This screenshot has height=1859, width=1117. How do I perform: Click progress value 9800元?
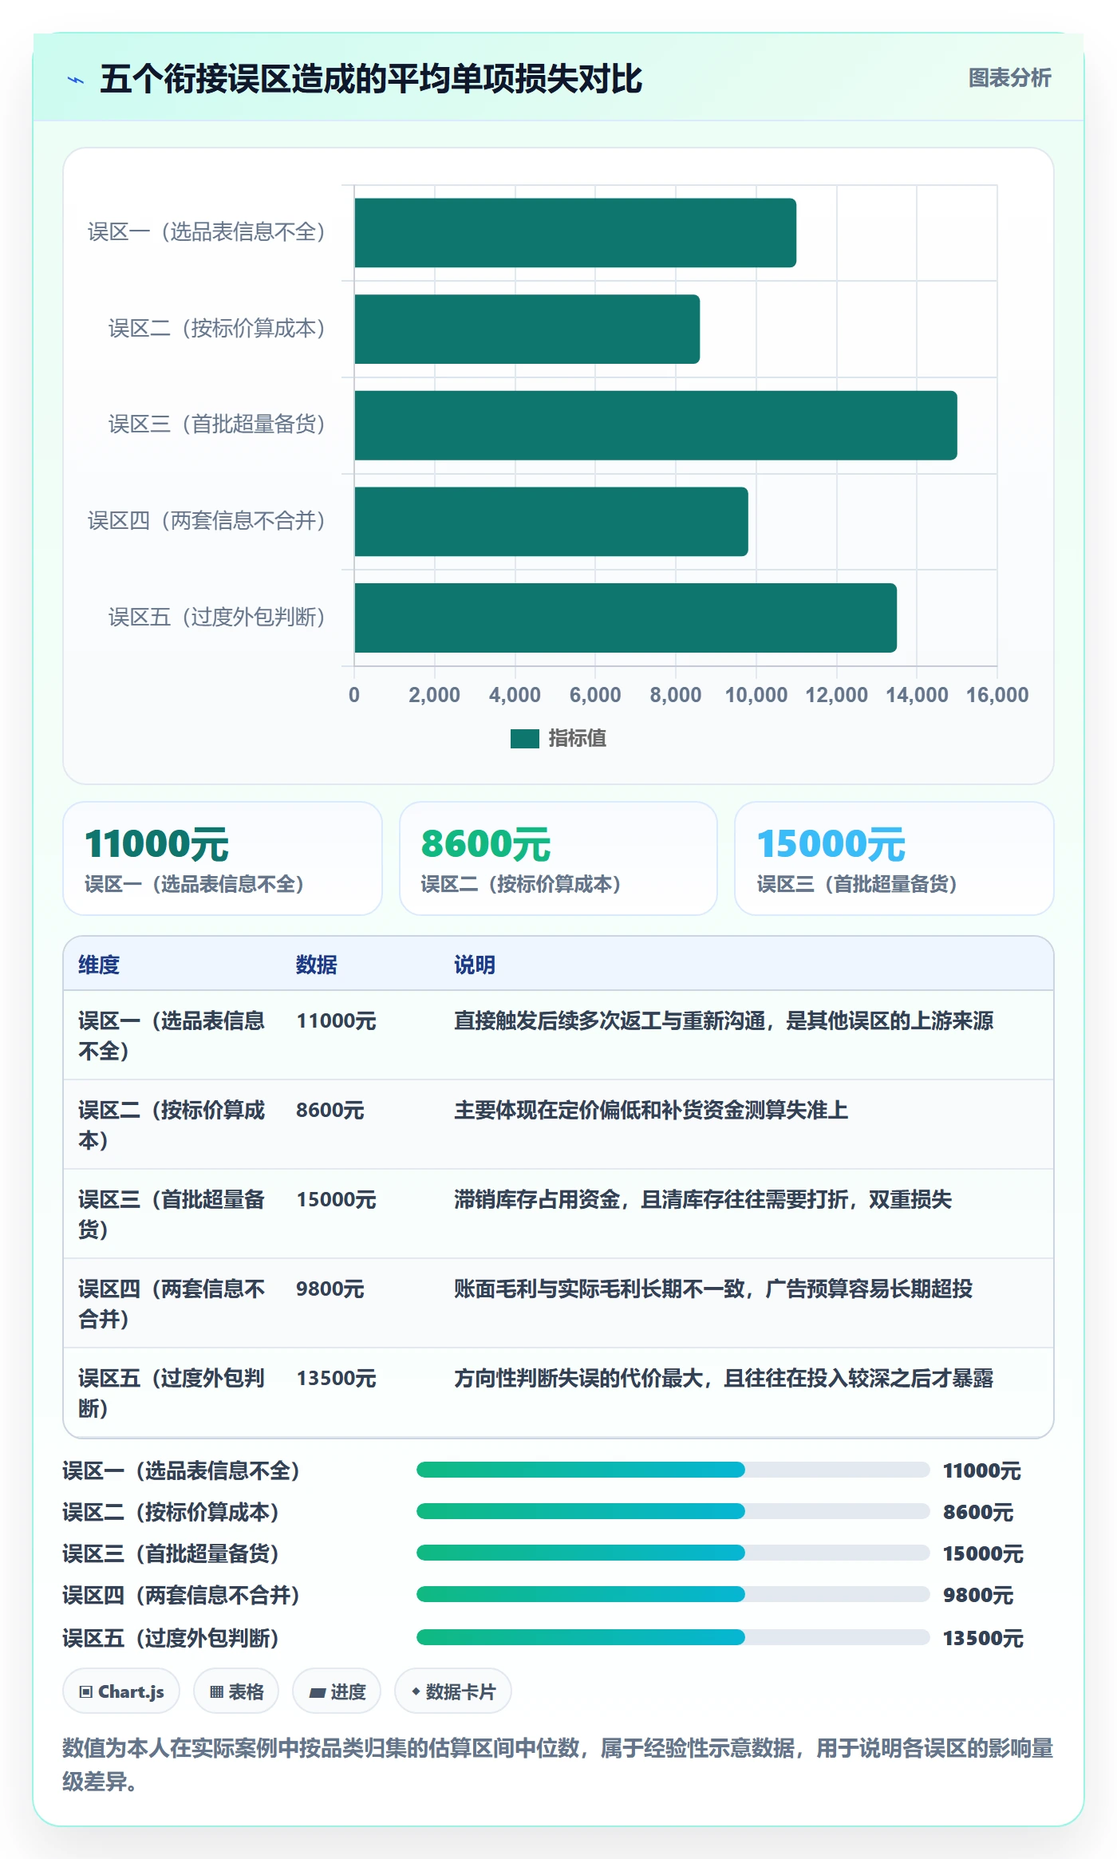(x=978, y=1596)
